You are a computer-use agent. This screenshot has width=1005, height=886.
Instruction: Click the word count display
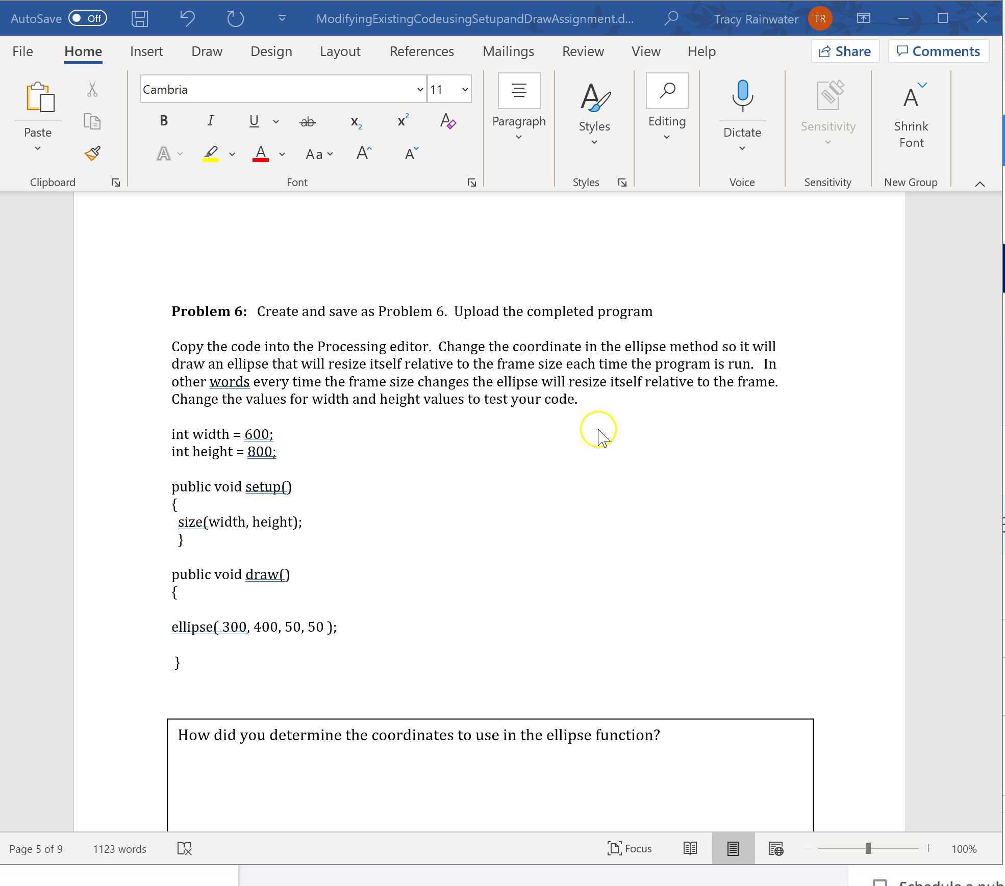(119, 848)
